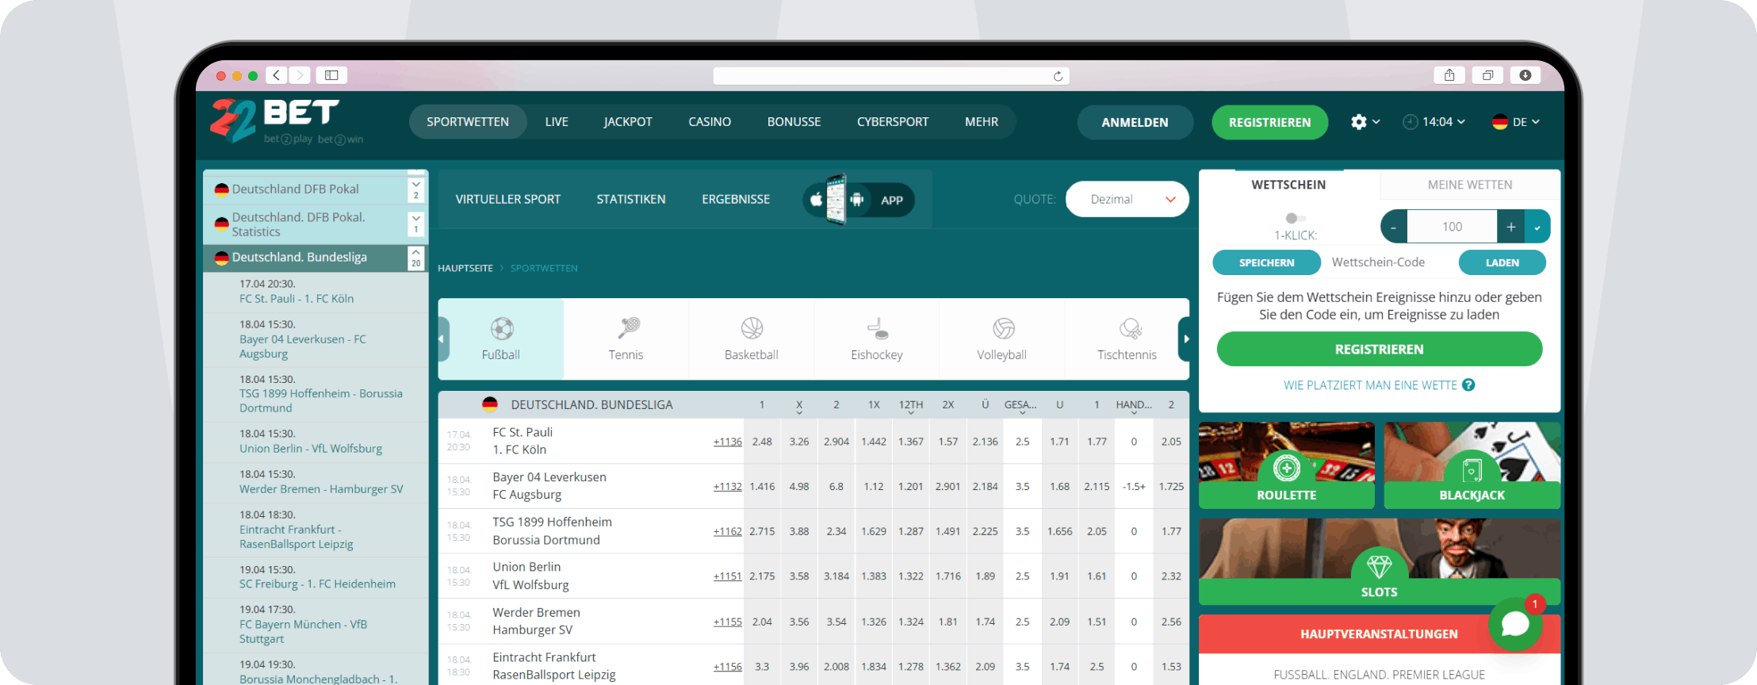
Task: Click the Wettschein-Code input field
Action: tap(1389, 262)
